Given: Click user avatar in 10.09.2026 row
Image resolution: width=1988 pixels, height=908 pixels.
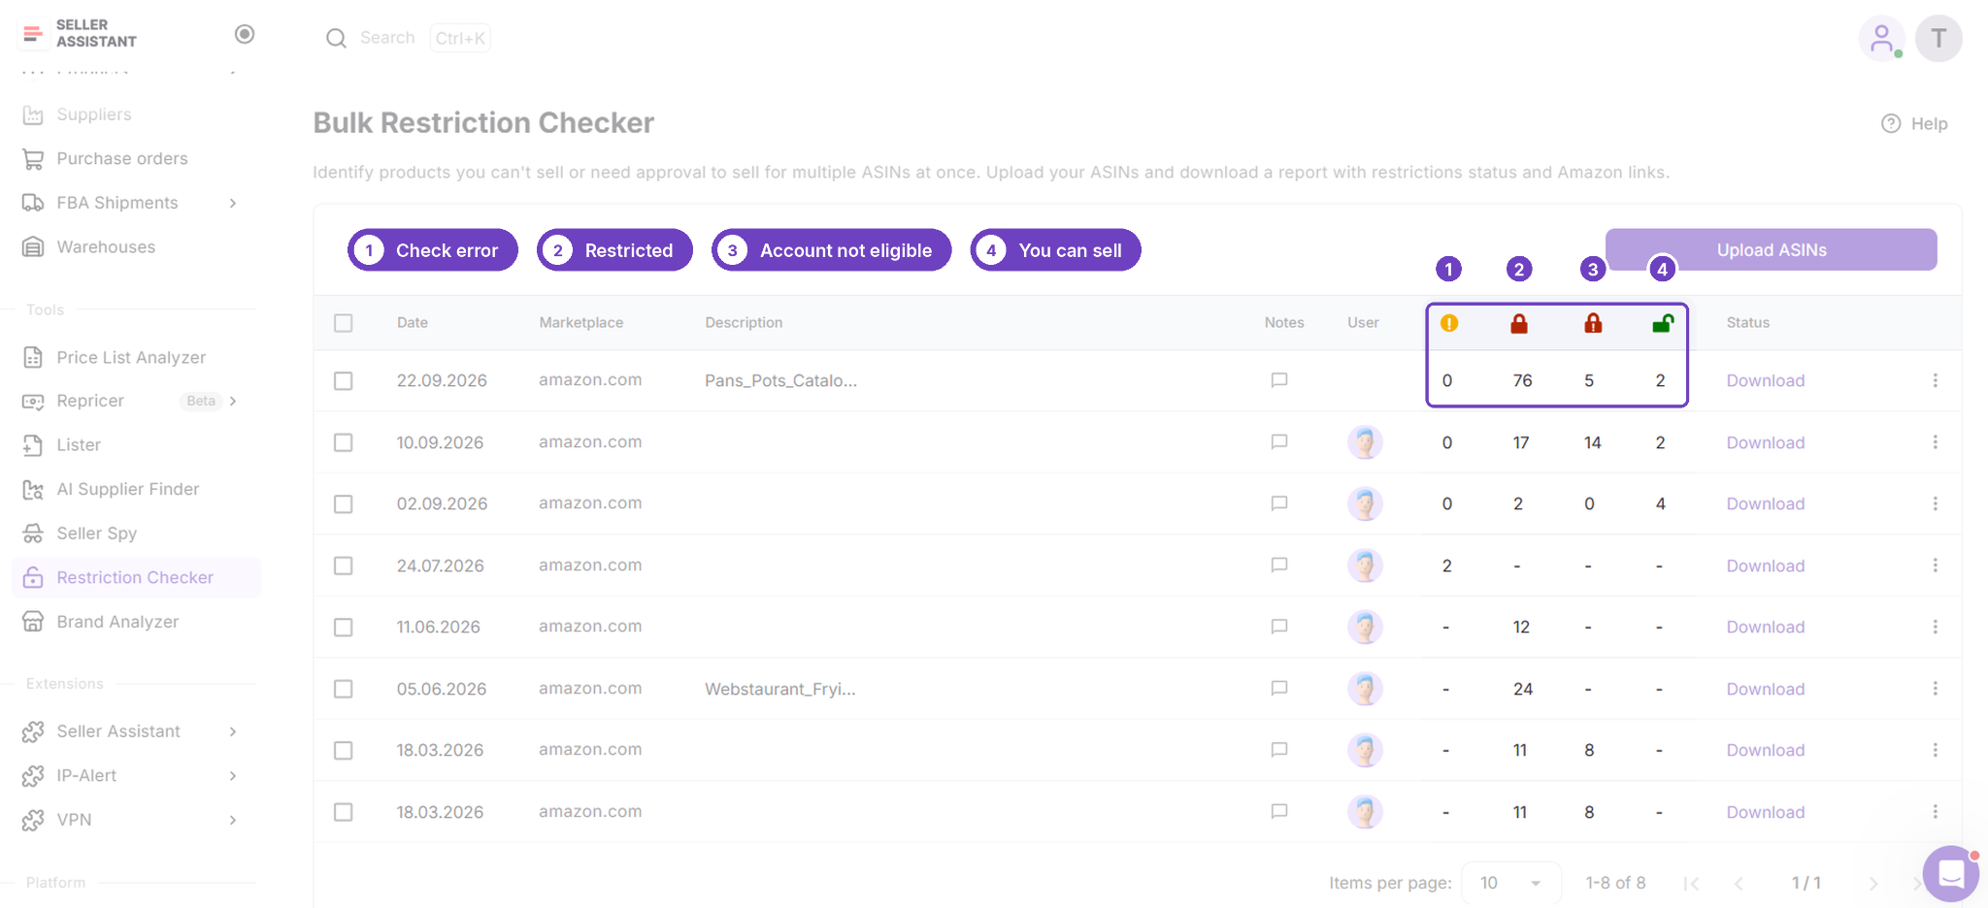Looking at the screenshot, I should pyautogui.click(x=1365, y=442).
